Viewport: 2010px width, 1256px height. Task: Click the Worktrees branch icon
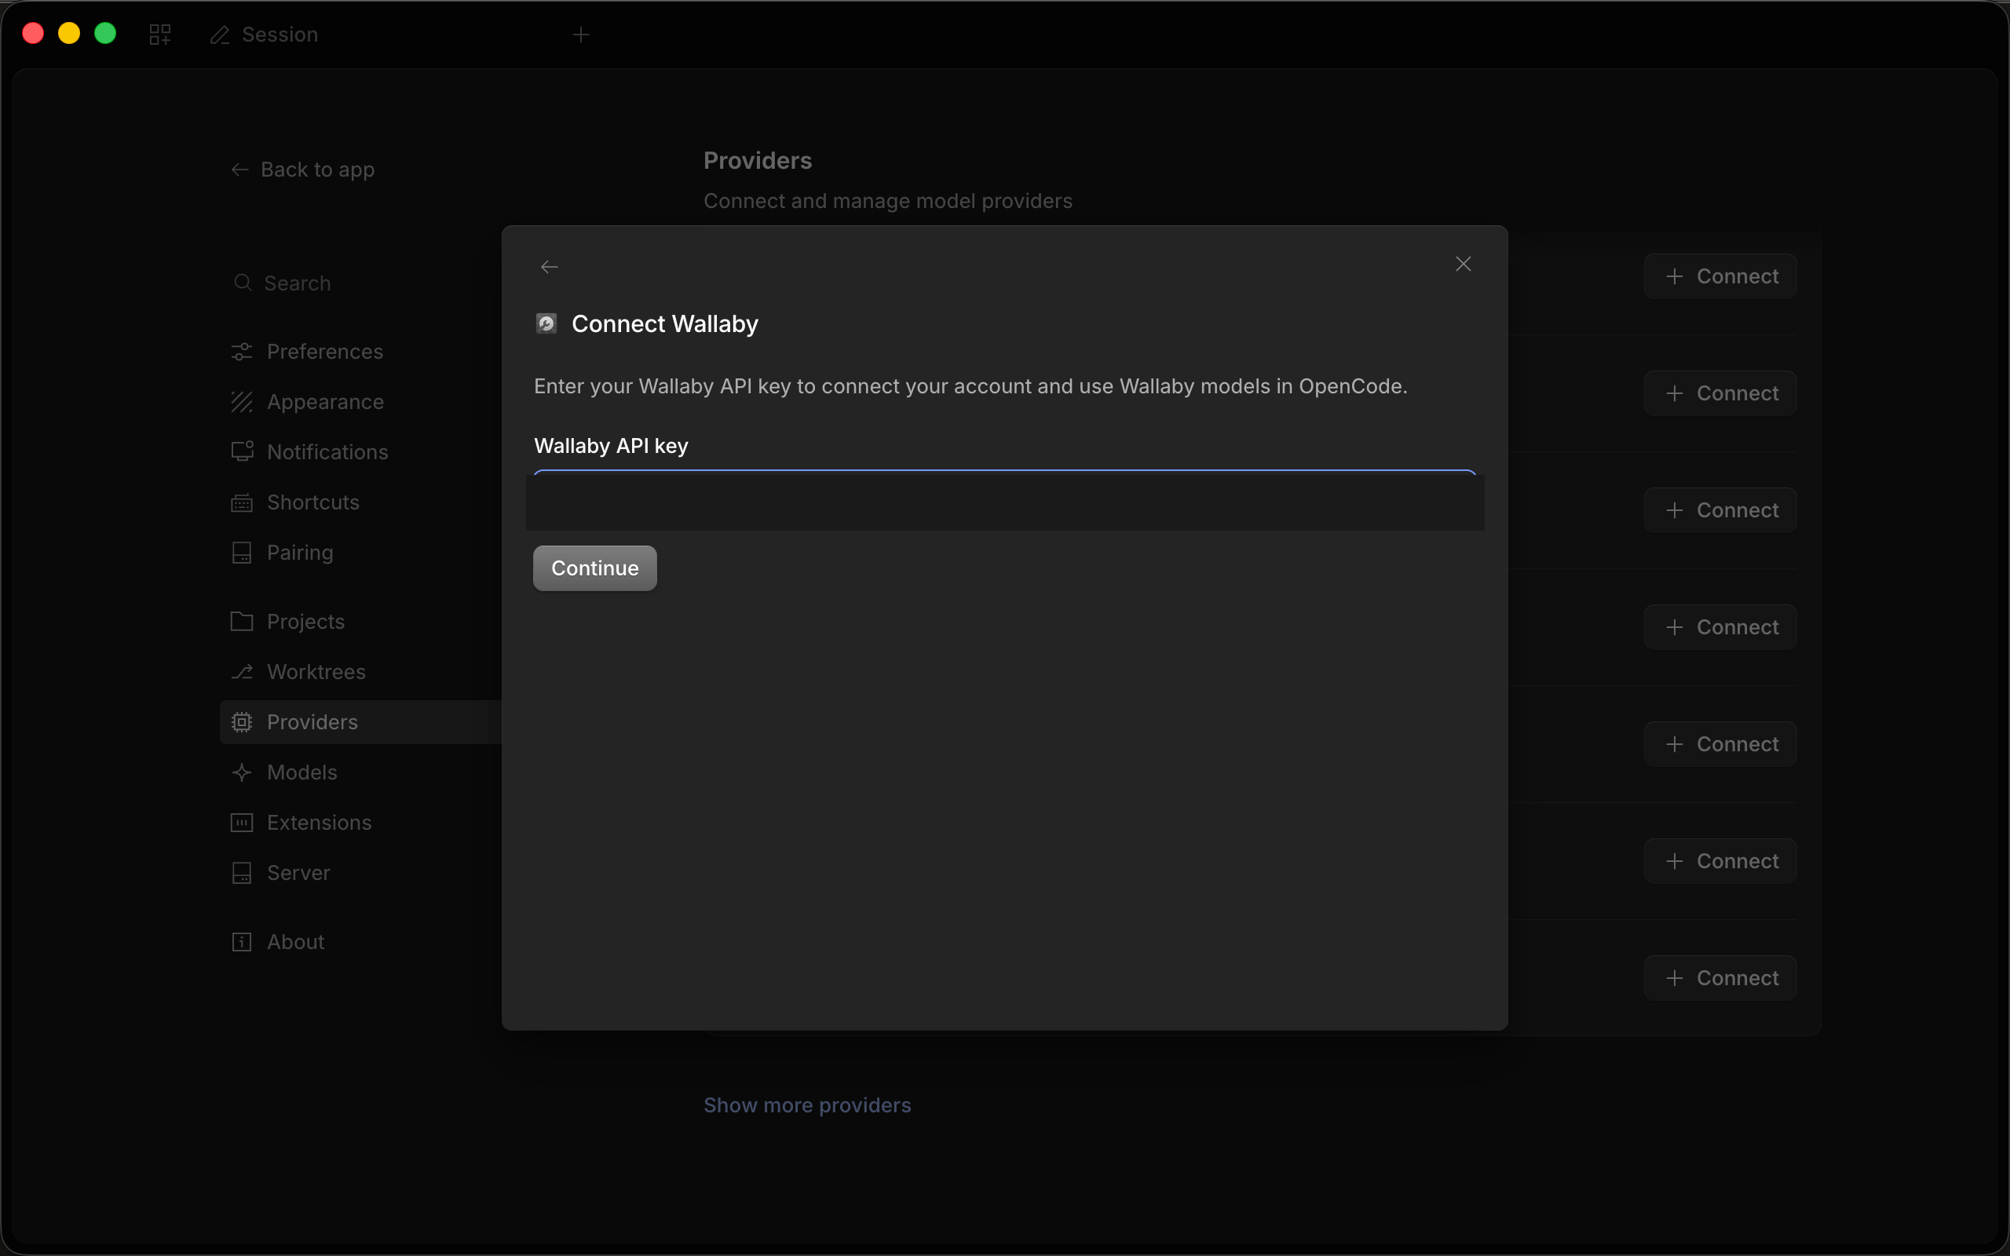point(242,672)
